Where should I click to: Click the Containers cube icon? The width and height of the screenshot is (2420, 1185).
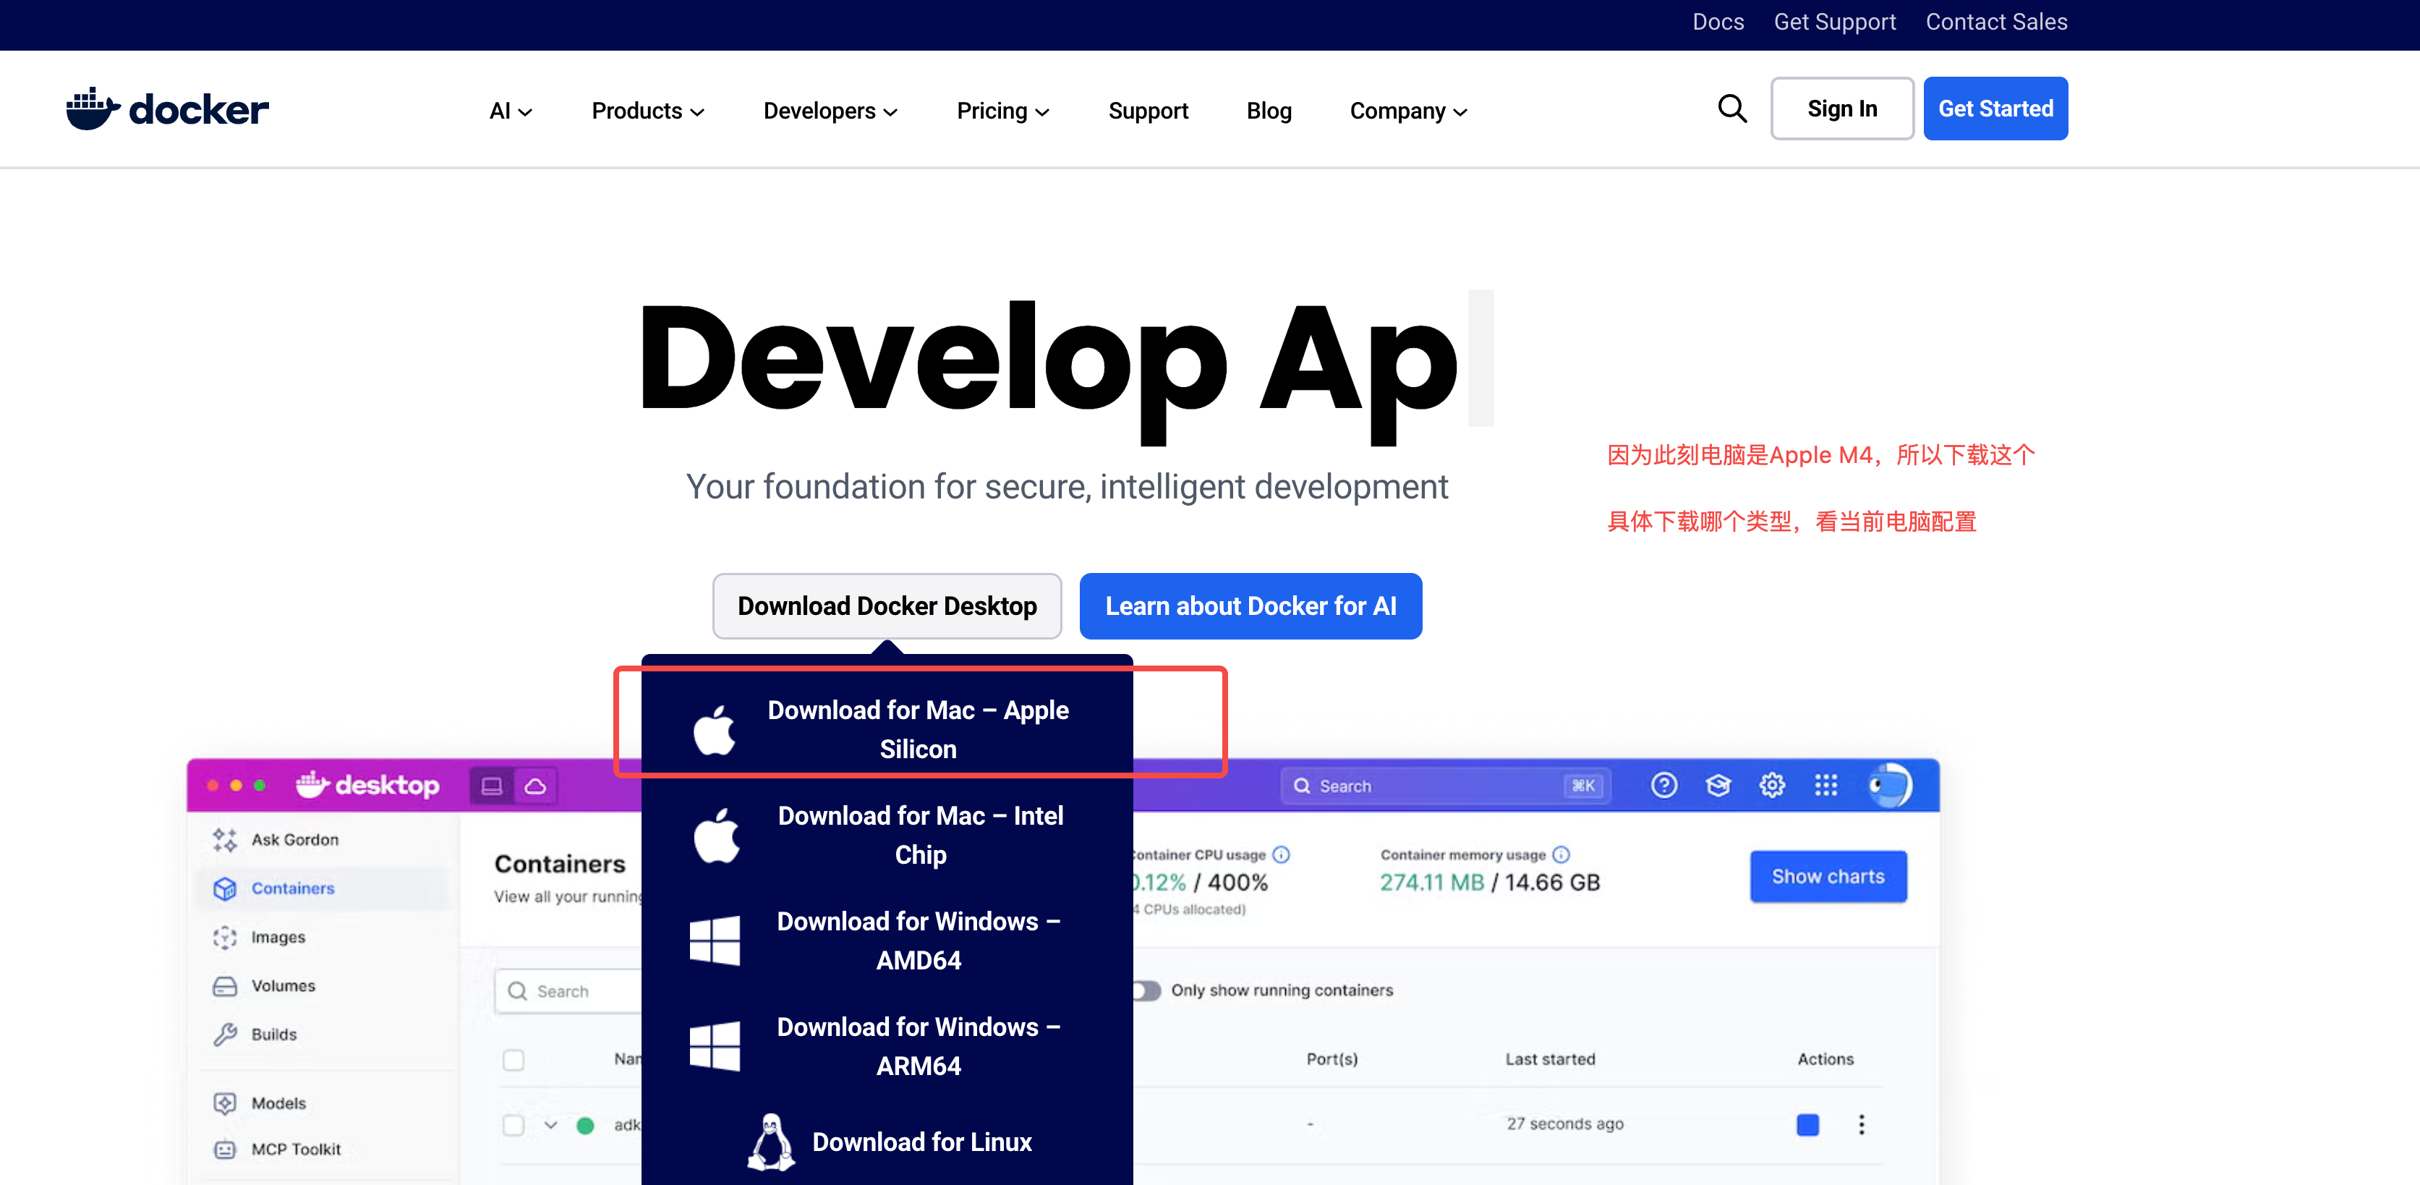pyautogui.click(x=224, y=888)
